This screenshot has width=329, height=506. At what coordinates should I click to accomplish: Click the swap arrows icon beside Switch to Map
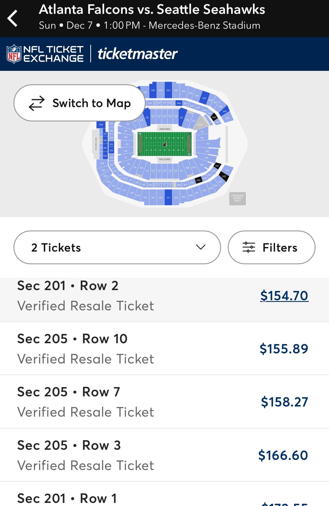pyautogui.click(x=37, y=103)
